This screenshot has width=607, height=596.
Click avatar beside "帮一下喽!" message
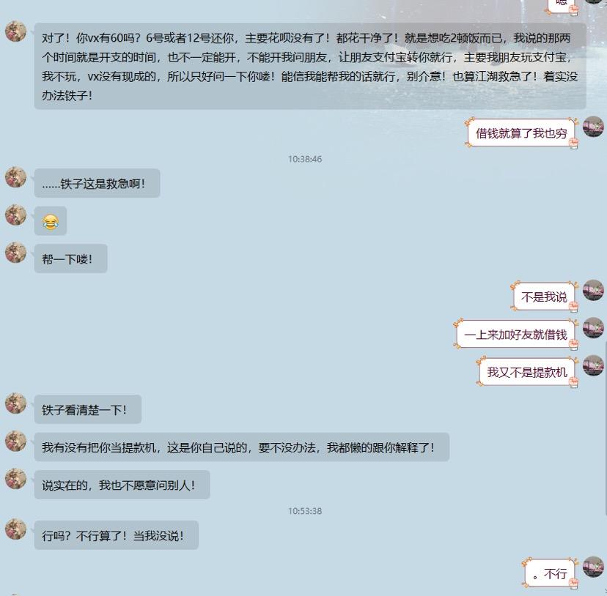(16, 253)
